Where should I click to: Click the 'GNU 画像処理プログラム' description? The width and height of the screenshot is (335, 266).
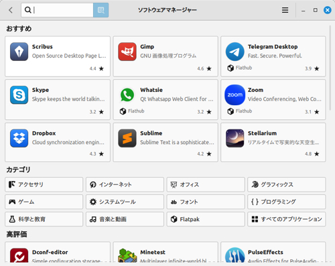[168, 56]
